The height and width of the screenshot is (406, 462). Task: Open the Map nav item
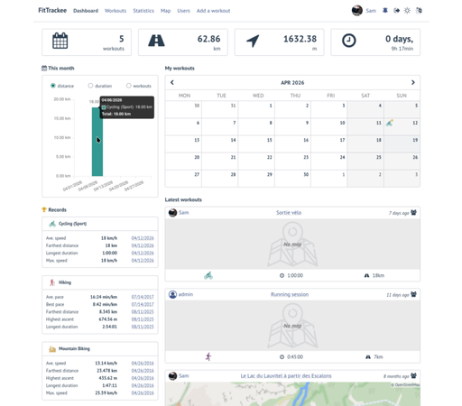(165, 11)
